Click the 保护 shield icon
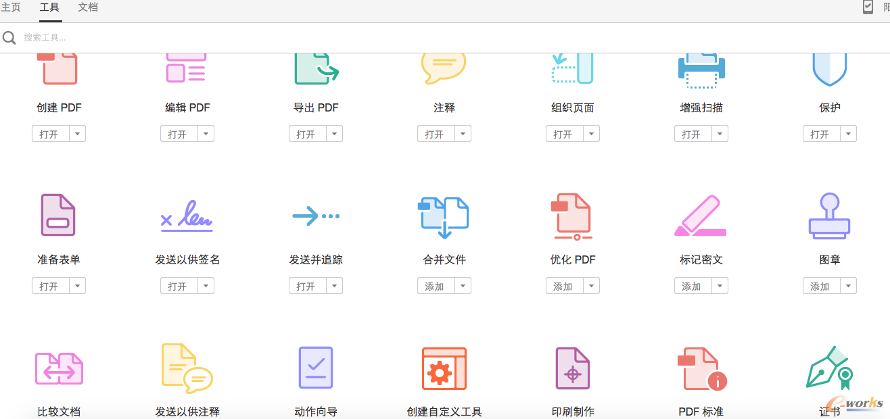The image size is (890, 419). [830, 70]
